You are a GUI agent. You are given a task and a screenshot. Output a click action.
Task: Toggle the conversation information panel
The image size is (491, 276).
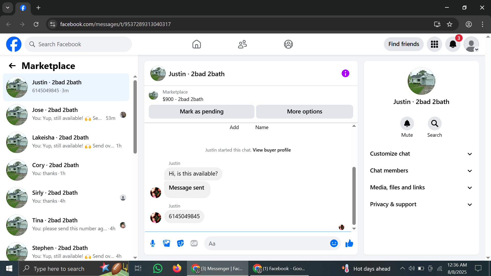click(x=345, y=74)
